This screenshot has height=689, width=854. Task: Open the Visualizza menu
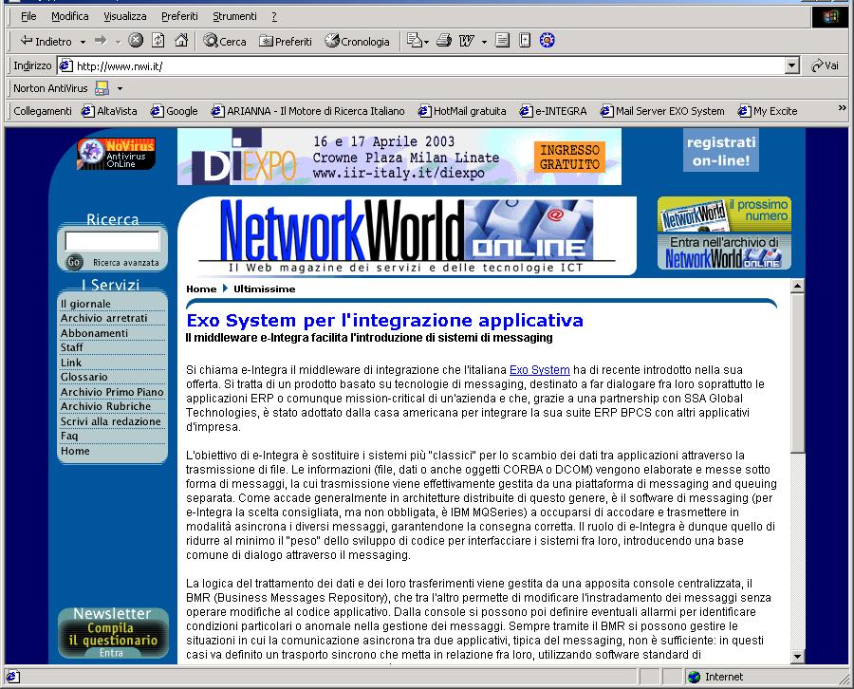coord(125,16)
